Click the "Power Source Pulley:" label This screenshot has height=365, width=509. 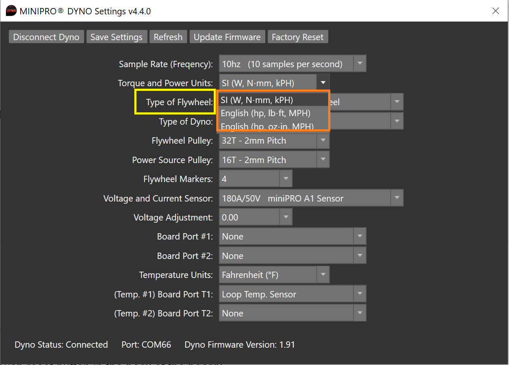(x=173, y=160)
